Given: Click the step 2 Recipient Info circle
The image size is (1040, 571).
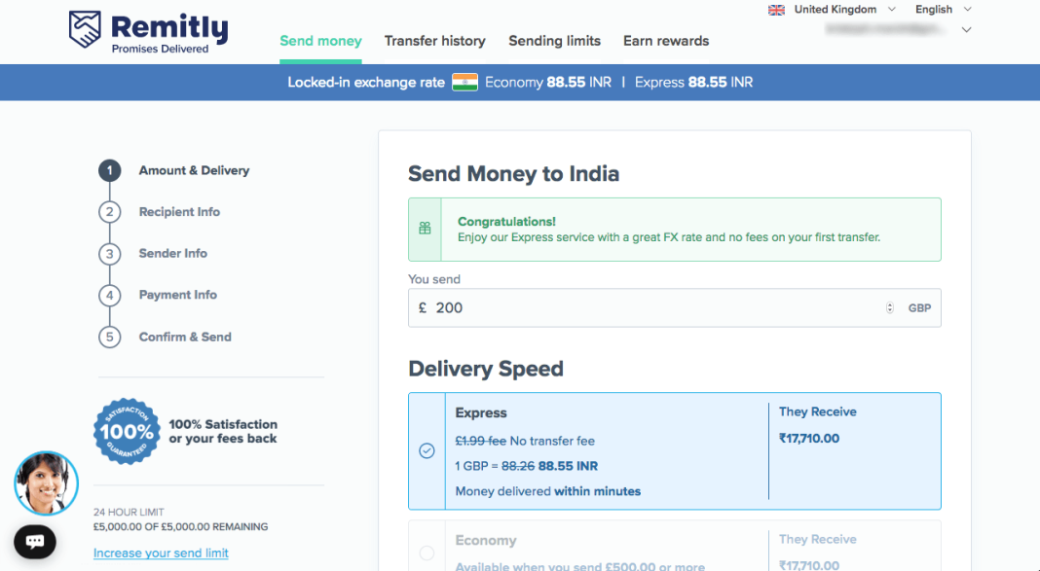Looking at the screenshot, I should tap(109, 212).
